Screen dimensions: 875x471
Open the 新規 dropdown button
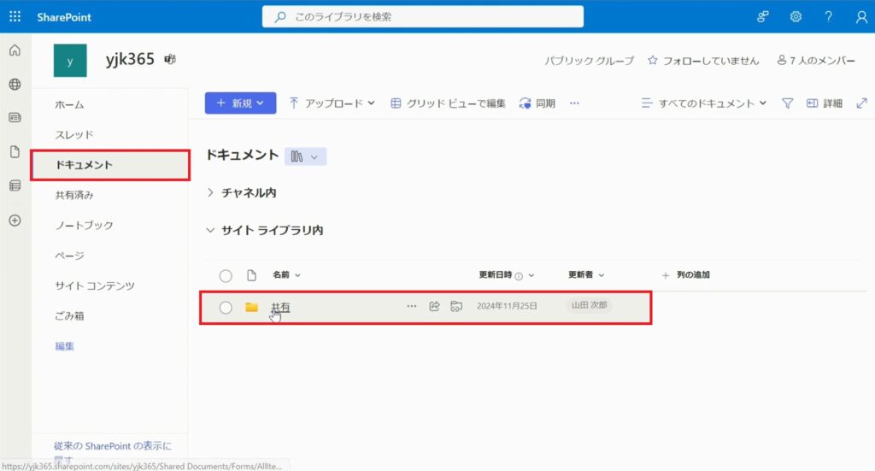240,103
